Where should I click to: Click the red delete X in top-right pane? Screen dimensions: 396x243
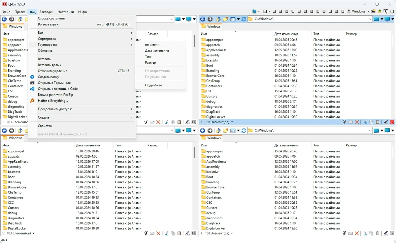coord(357,122)
